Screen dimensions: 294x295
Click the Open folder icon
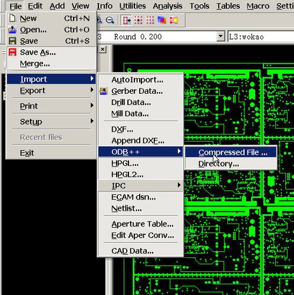click(12, 29)
